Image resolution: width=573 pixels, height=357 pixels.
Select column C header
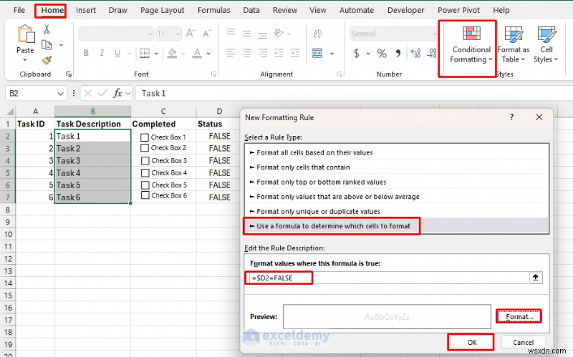click(x=163, y=112)
